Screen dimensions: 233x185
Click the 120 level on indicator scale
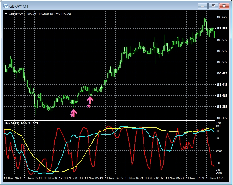pyautogui.click(x=218, y=123)
